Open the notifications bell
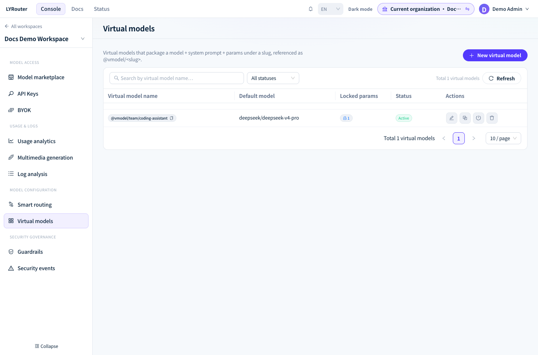This screenshot has width=538, height=355. [x=310, y=9]
